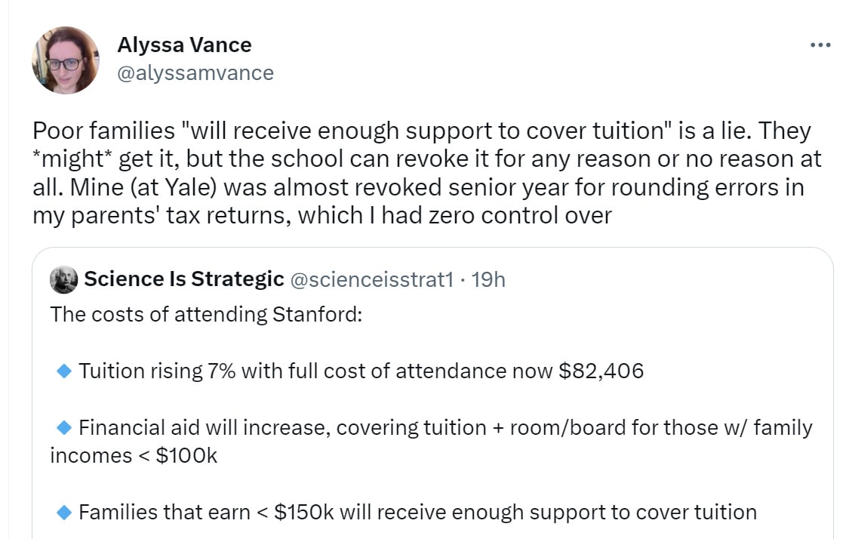Click the blue diamond beside Tuition rising

click(64, 371)
